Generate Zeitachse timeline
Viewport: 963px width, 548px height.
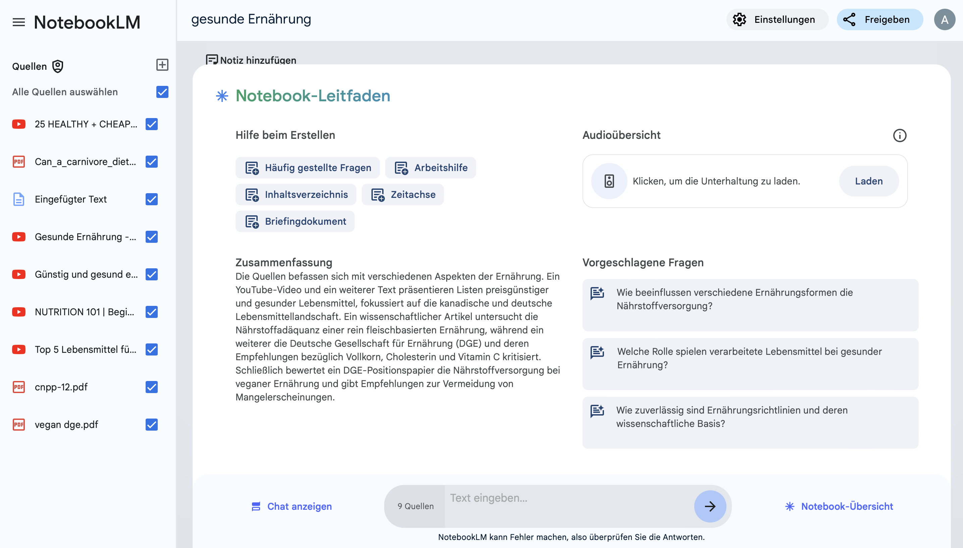pyautogui.click(x=402, y=195)
